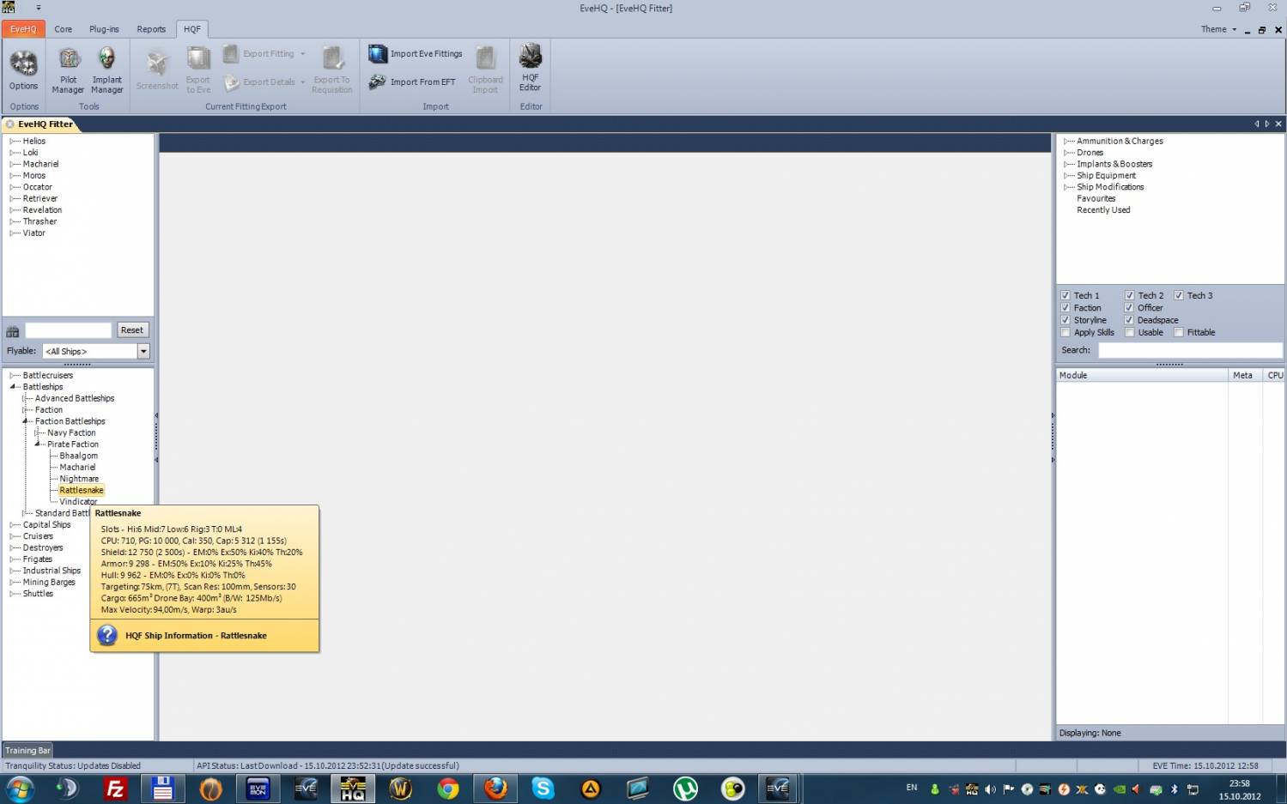Screen dimensions: 1287x804
Task: Open Firefox from the taskbar
Action: 495,789
